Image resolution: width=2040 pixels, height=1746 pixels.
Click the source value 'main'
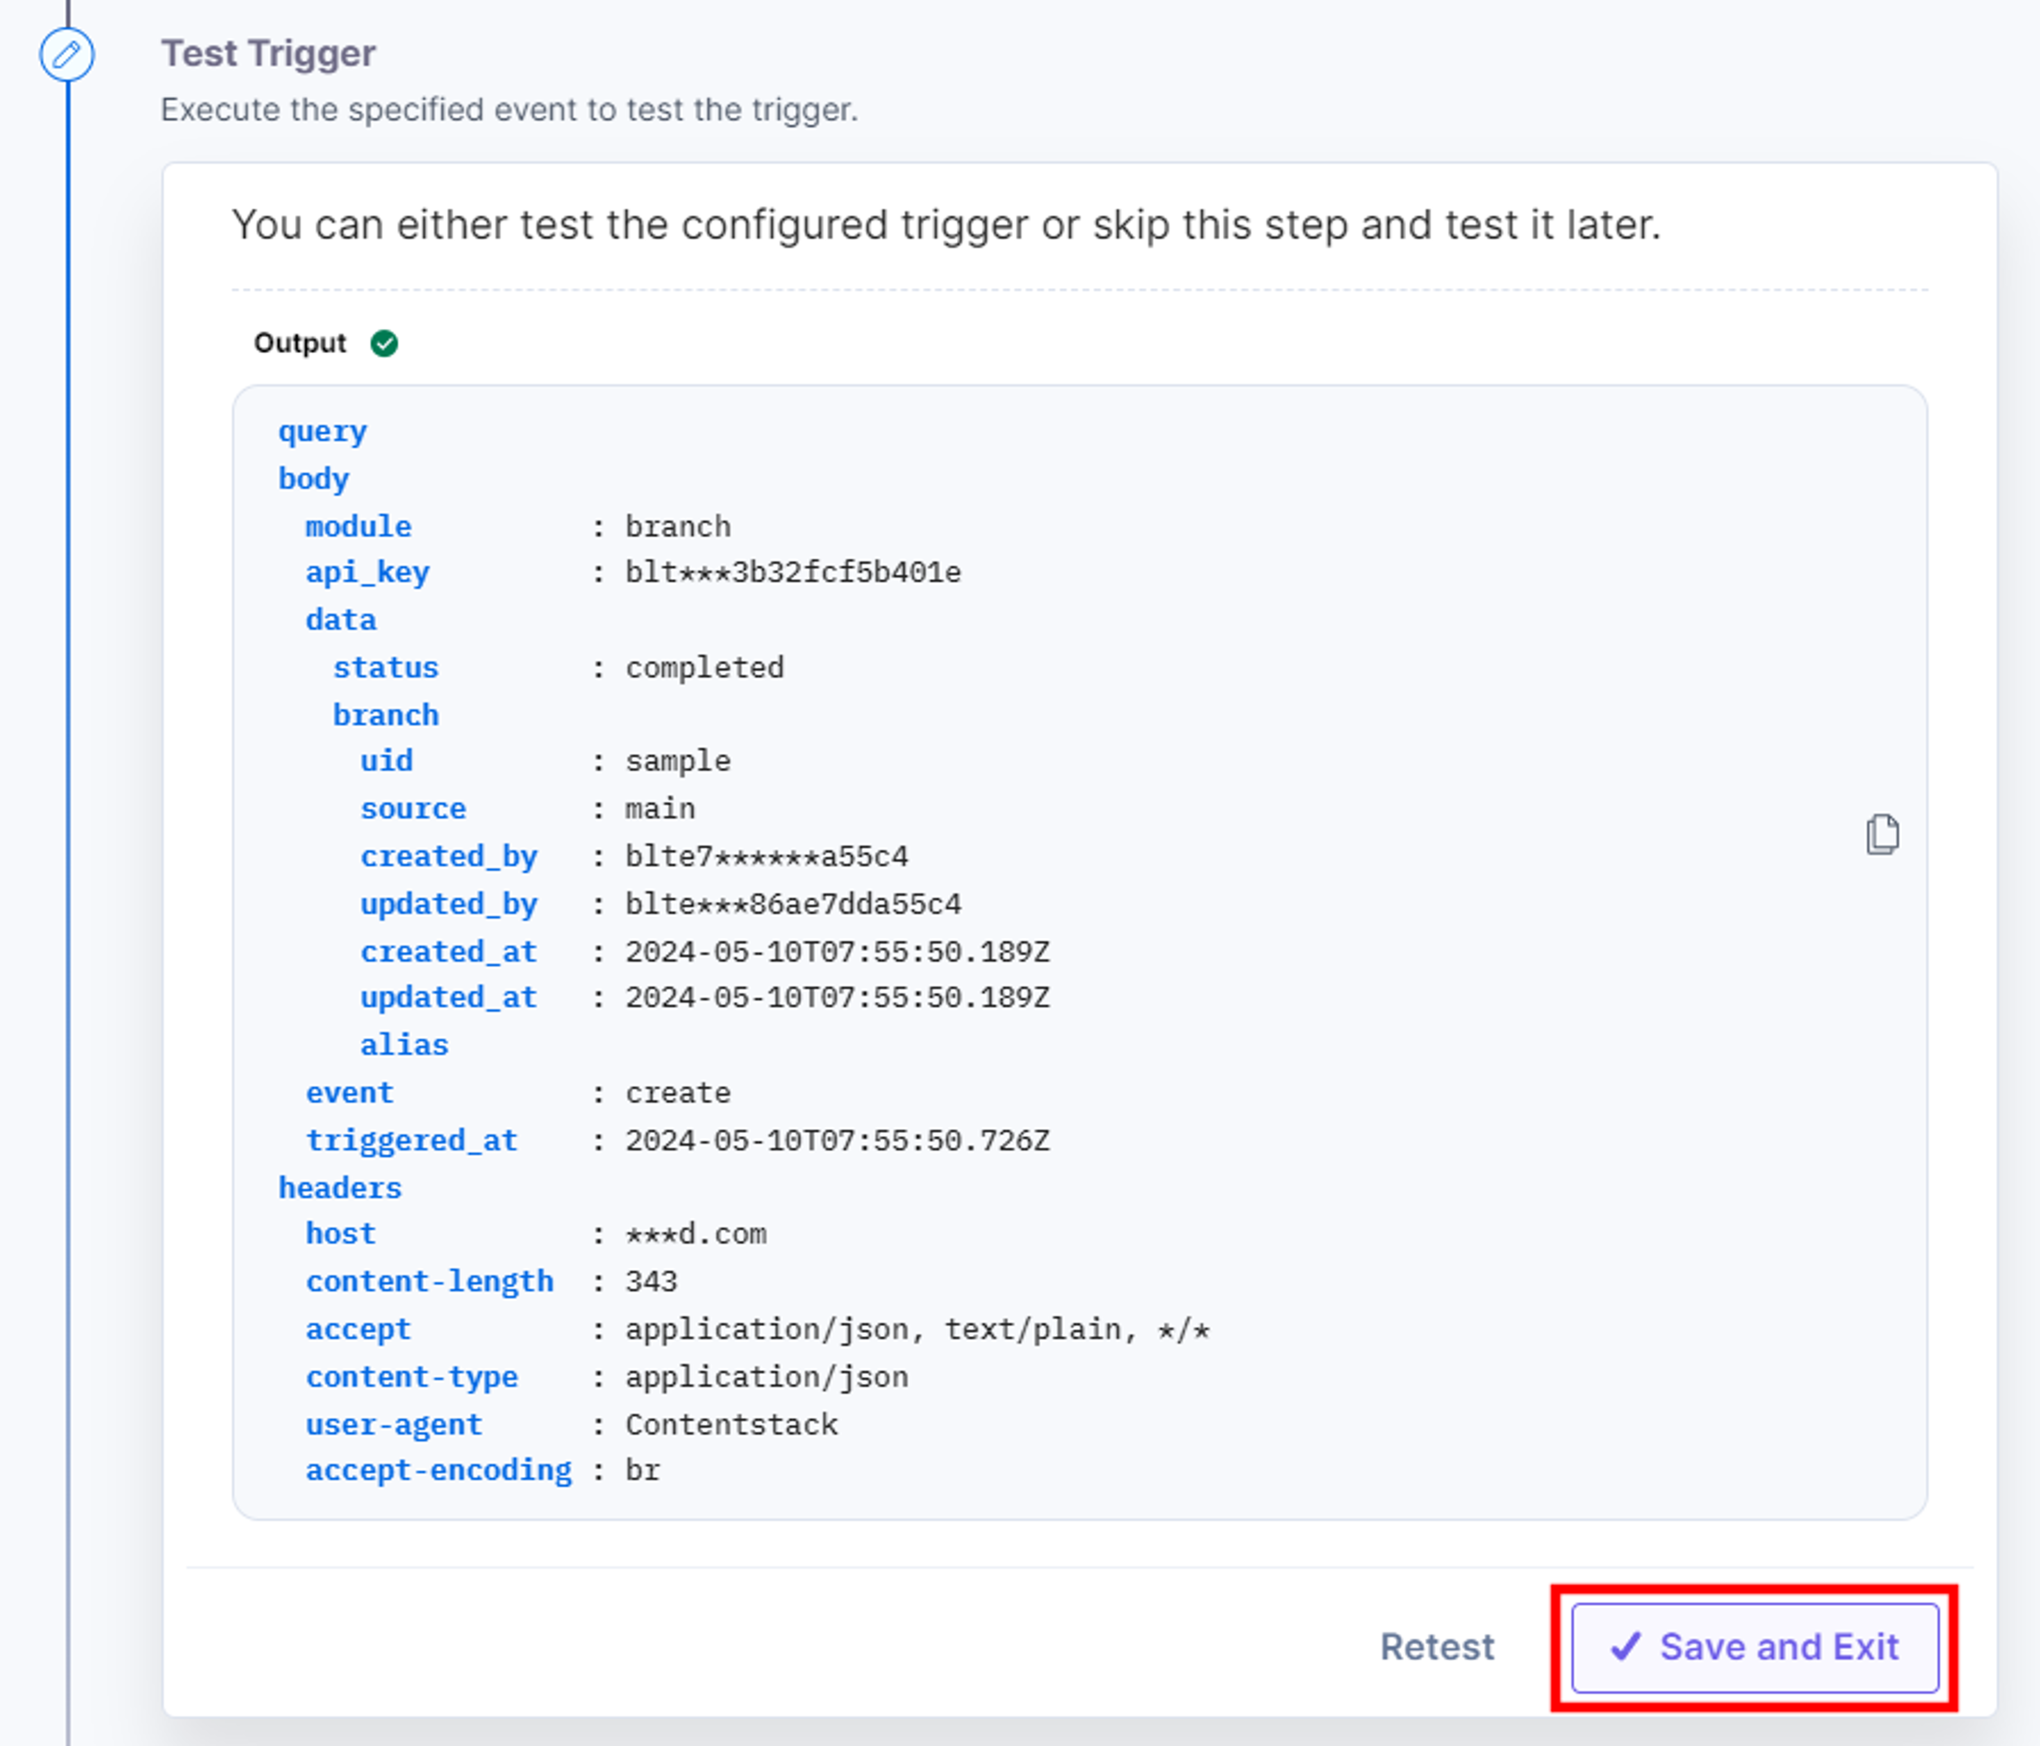pyautogui.click(x=660, y=809)
